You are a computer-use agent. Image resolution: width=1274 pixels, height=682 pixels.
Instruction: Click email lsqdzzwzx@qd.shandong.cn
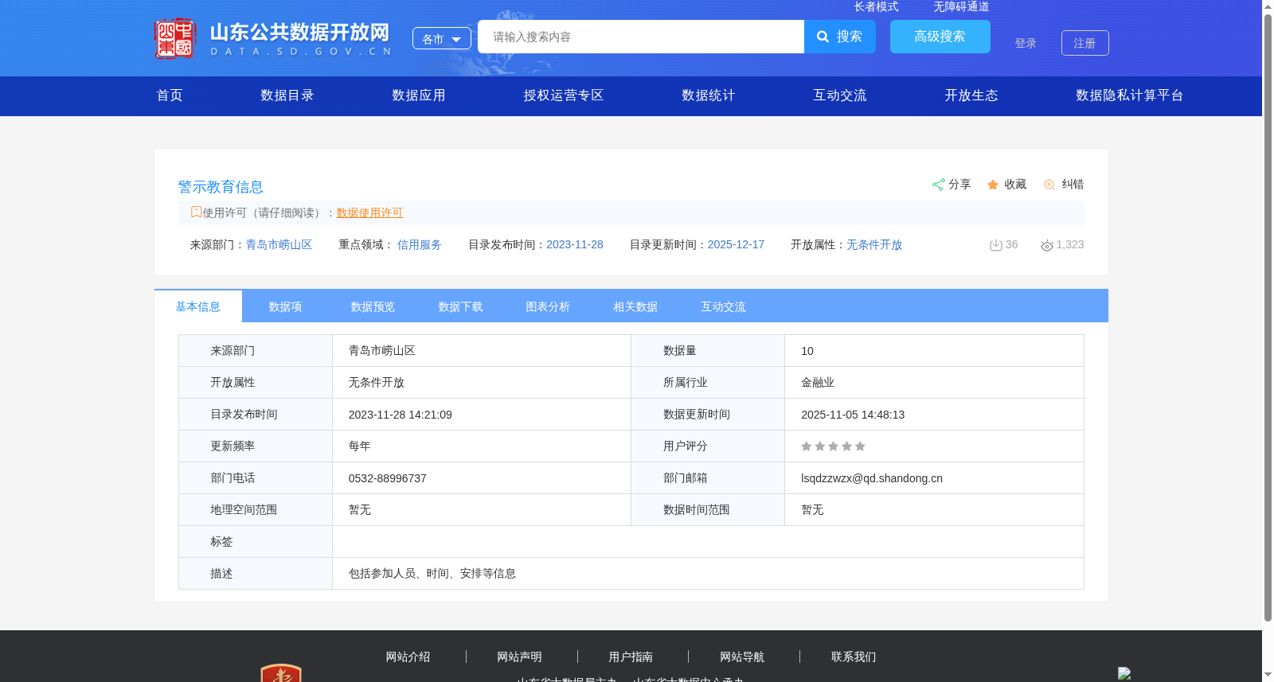[872, 478]
